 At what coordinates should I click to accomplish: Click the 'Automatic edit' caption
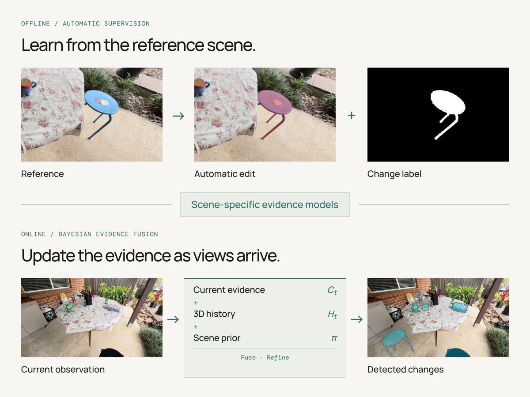[225, 174]
